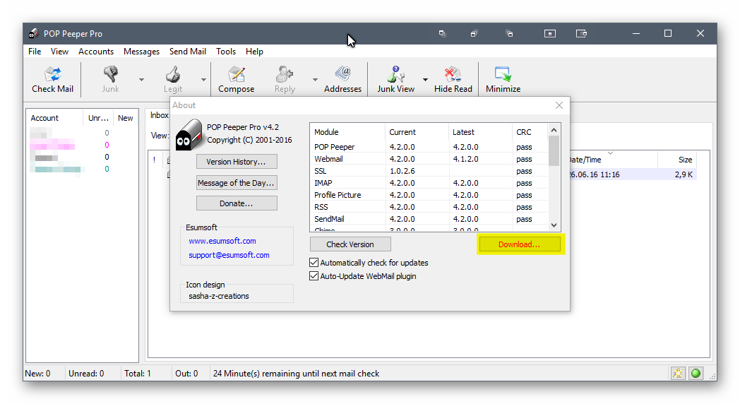Screen dimensions: 740x404
Task: Expand the Junk button dropdown arrow
Action: (141, 80)
